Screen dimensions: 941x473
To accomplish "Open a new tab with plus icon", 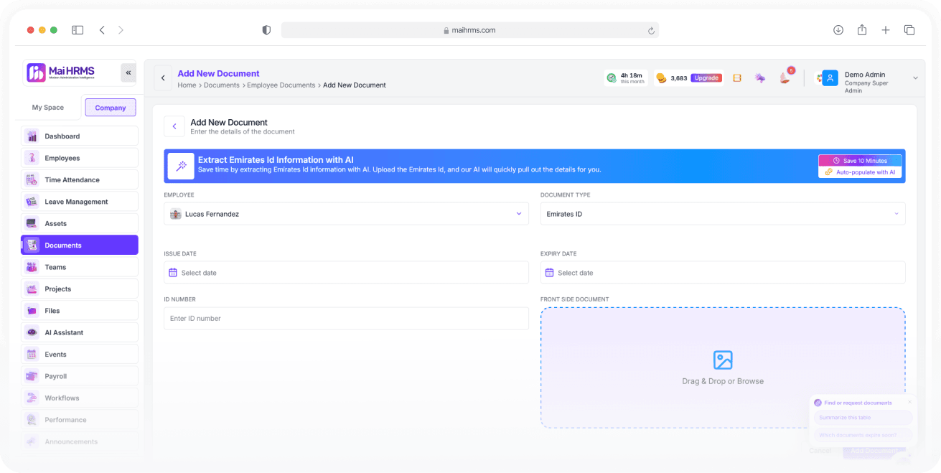I will pos(886,30).
